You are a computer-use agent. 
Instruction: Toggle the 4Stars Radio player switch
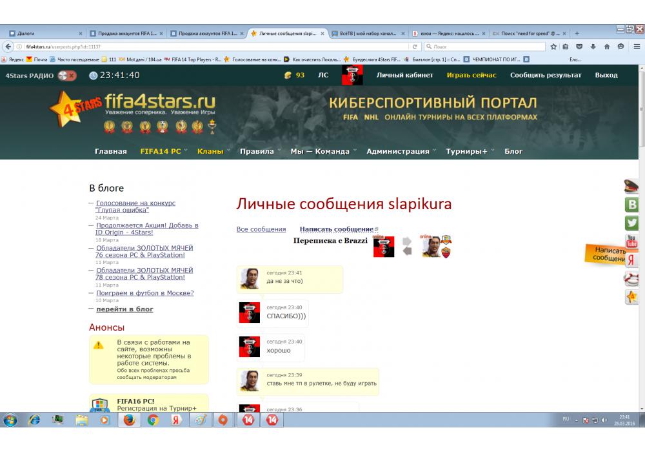(66, 76)
